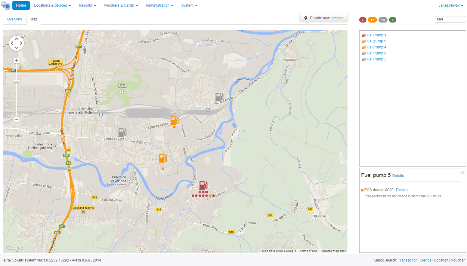Click the map pan control
Screen dimensions: 467x266
(16, 43)
